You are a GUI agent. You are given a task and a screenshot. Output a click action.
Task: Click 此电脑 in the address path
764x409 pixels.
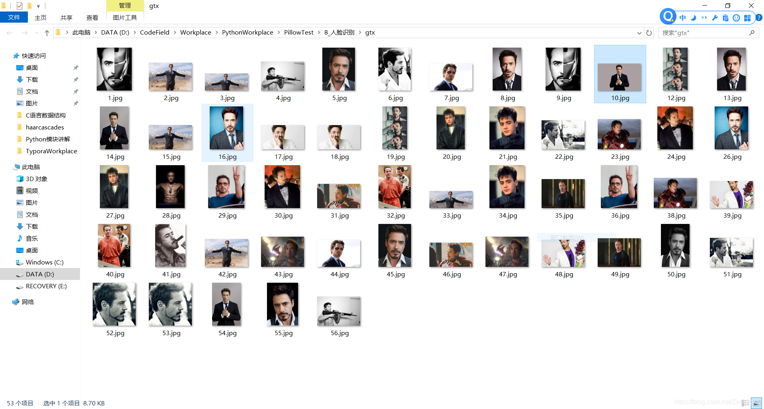click(x=81, y=33)
